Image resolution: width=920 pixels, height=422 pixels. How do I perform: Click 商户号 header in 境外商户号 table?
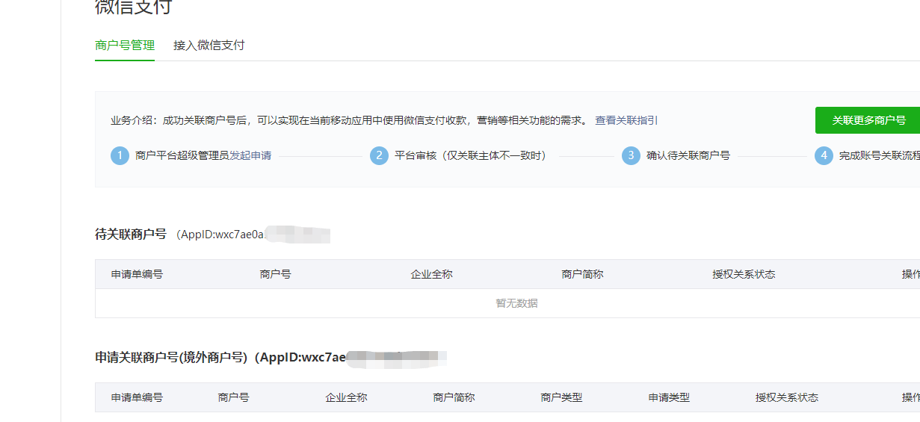tap(233, 397)
